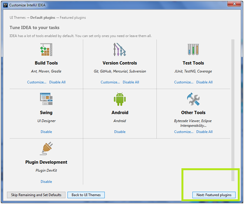This screenshot has width=244, height=204.
Task: Click the IntelliJ IDEA title bar icon
Action: tap(5, 5)
